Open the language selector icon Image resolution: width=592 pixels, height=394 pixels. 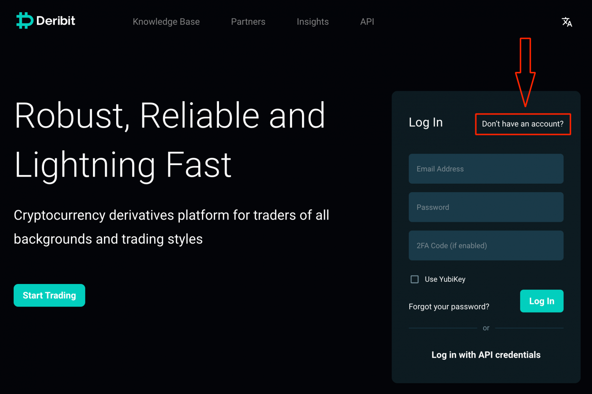tap(566, 22)
